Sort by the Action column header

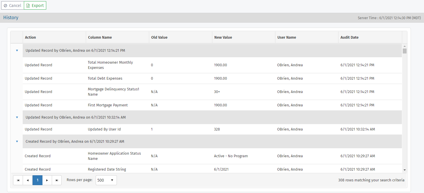click(x=31, y=37)
